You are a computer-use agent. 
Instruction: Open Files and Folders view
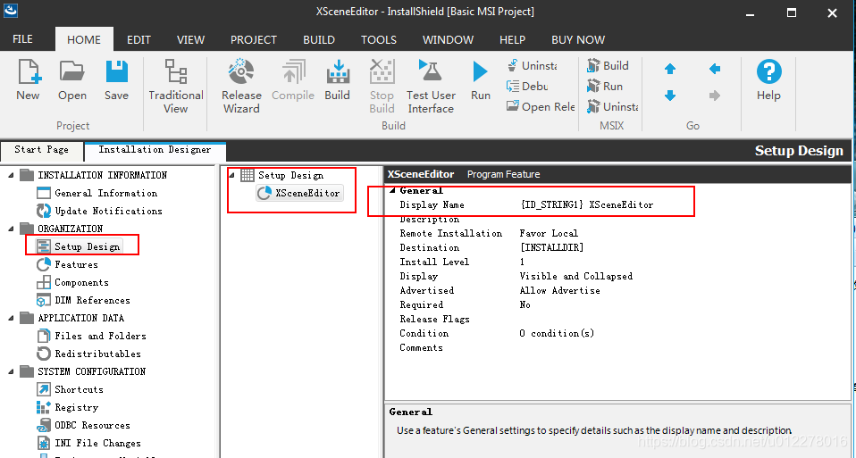(x=91, y=336)
